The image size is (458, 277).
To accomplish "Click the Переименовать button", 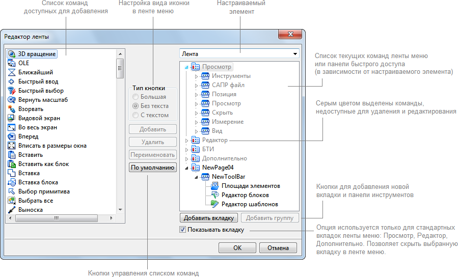I will click(153, 155).
